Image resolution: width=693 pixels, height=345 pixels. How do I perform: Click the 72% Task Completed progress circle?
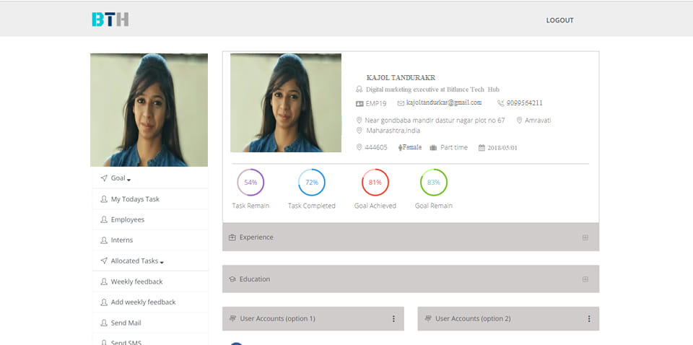click(x=312, y=182)
